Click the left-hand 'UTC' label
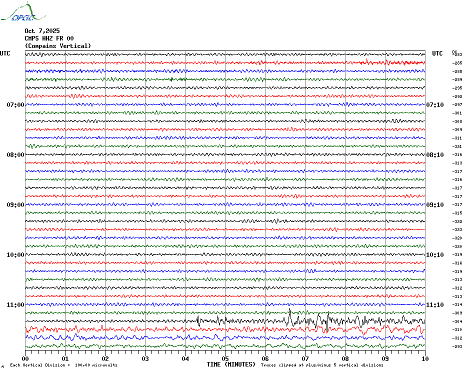Viewport: 465px width, 372px height. [5, 53]
